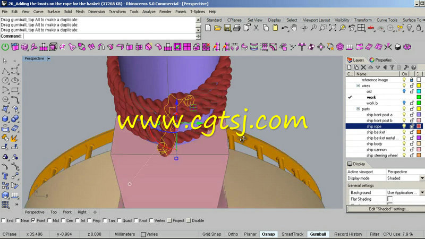425x239 pixels.
Task: Open the Surface menu
Action: (x=54, y=12)
